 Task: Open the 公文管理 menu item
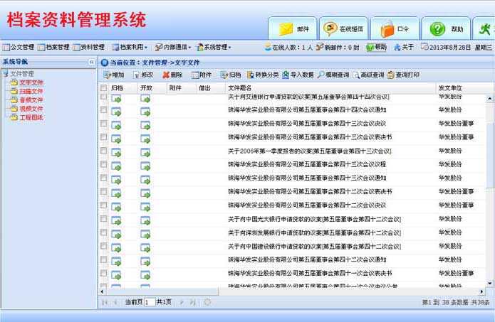(x=19, y=47)
